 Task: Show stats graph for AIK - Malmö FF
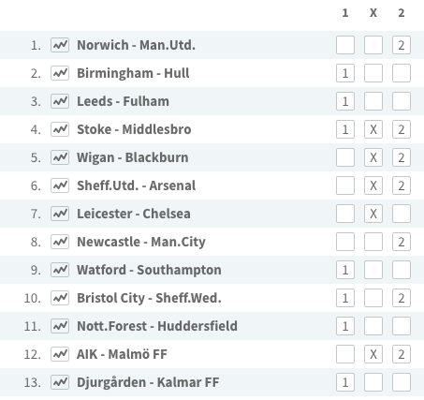tap(60, 354)
